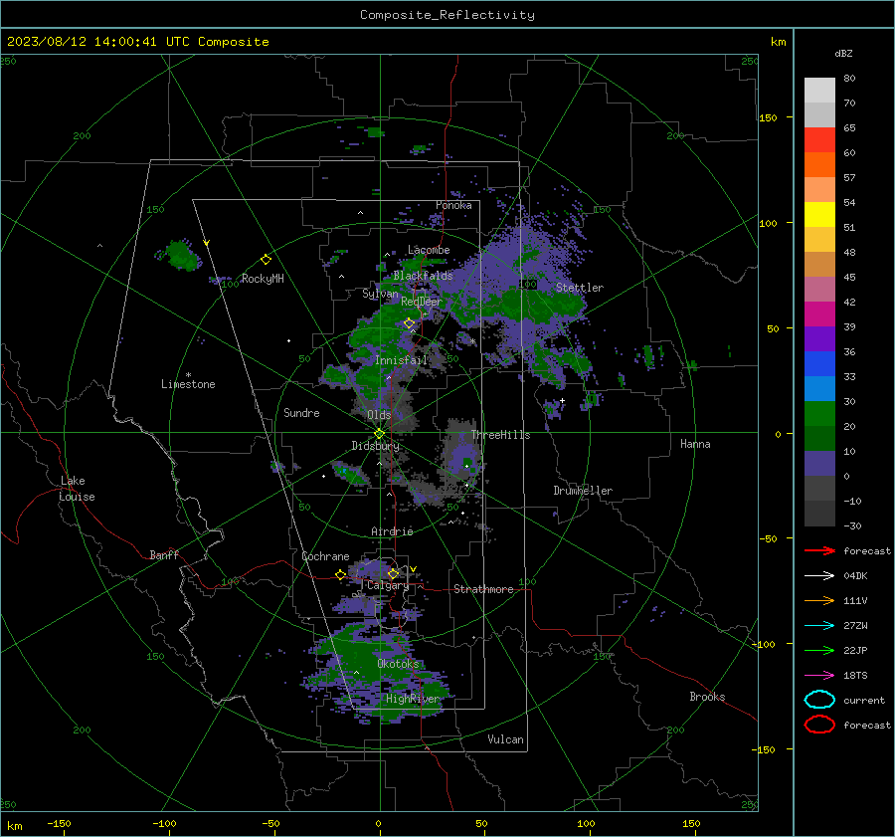Click the Hanna city label
Image resolution: width=895 pixels, height=837 pixels.
point(695,443)
